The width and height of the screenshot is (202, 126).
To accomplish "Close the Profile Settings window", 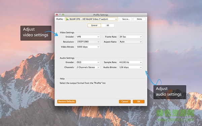I will [x=57, y=15].
